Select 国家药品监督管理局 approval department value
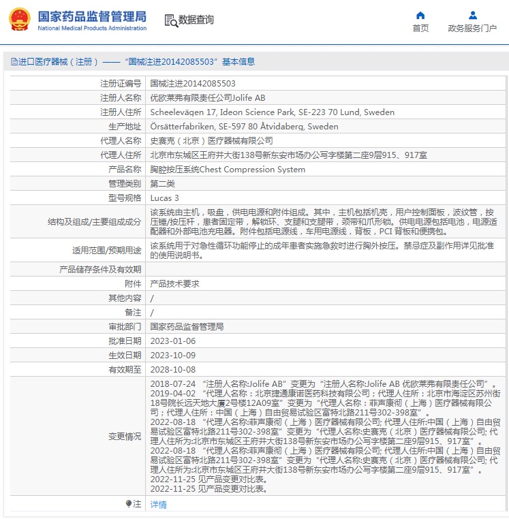509x519 pixels. coord(187,326)
